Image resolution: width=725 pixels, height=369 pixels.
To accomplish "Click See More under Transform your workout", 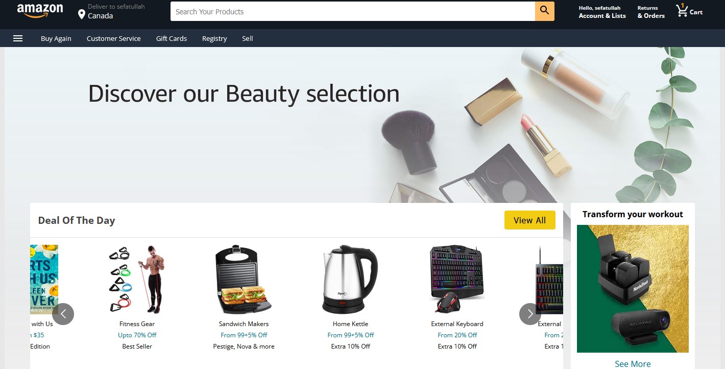I will (x=633, y=364).
